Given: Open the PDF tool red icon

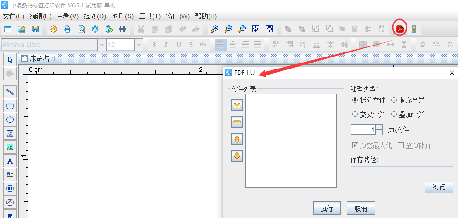Looking at the screenshot, I should [400, 29].
